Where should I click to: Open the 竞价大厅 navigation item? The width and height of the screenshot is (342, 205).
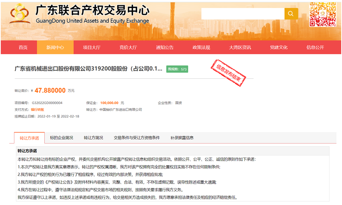tap(128, 48)
